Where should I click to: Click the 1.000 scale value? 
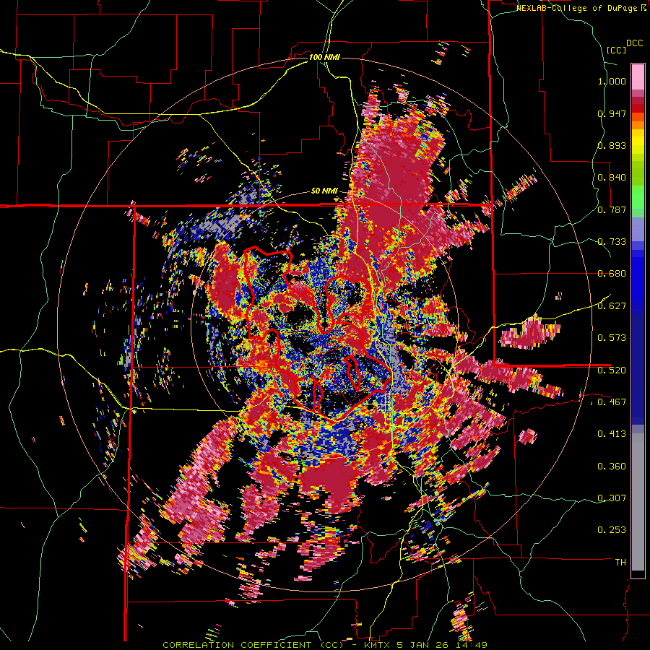pyautogui.click(x=612, y=81)
